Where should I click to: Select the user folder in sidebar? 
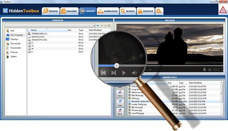point(12,30)
